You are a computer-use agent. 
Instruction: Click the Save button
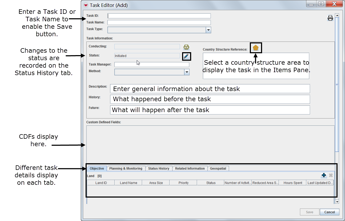(310, 212)
